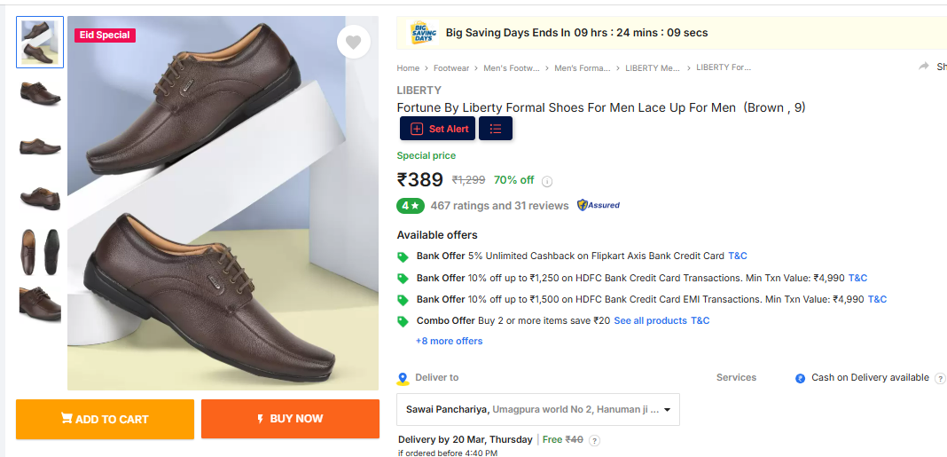Open Cash on Delivery help question icon
947x457 pixels.
point(940,378)
